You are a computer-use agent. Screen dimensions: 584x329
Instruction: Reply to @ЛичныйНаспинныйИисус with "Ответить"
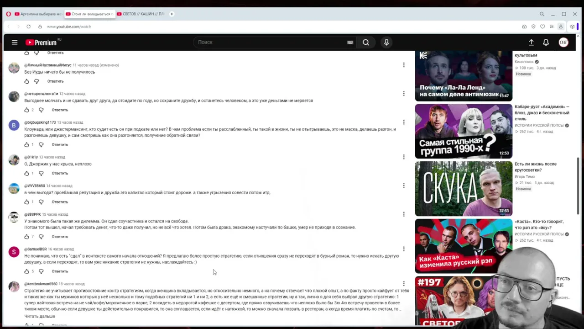pyautogui.click(x=55, y=81)
